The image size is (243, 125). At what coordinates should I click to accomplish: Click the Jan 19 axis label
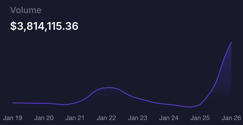tap(13, 118)
